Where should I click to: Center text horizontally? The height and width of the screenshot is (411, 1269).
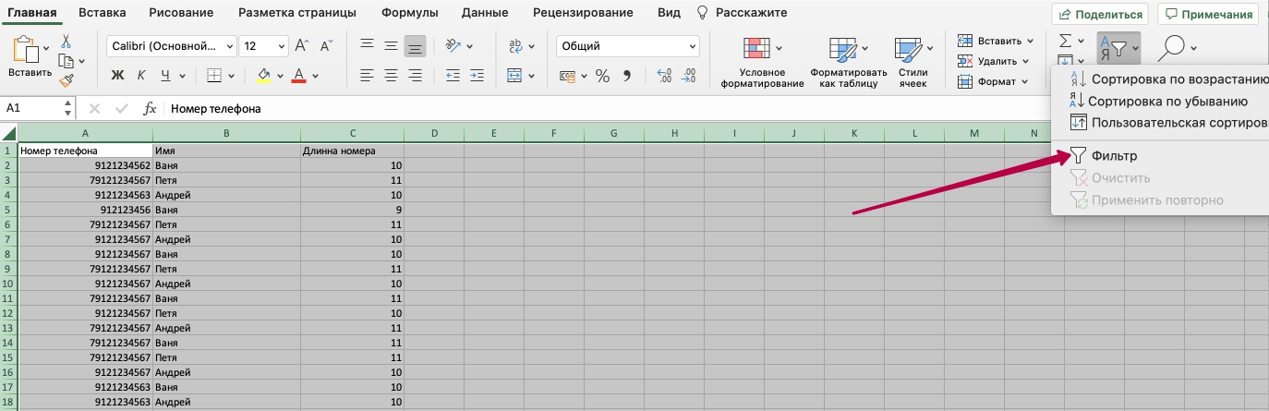point(391,75)
